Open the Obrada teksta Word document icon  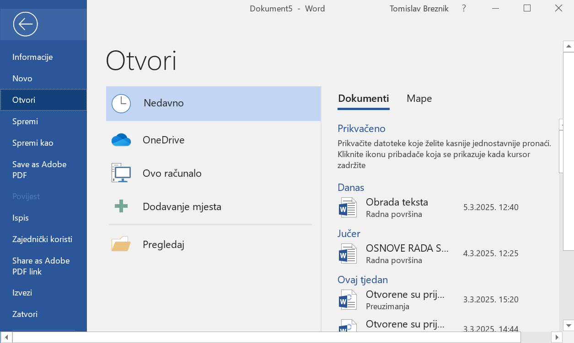coord(348,207)
